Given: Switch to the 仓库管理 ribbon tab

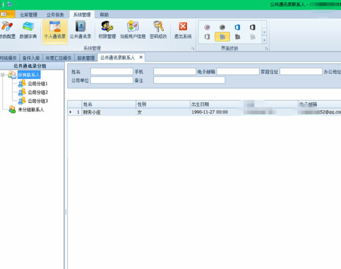Looking at the screenshot, I should tap(28, 14).
